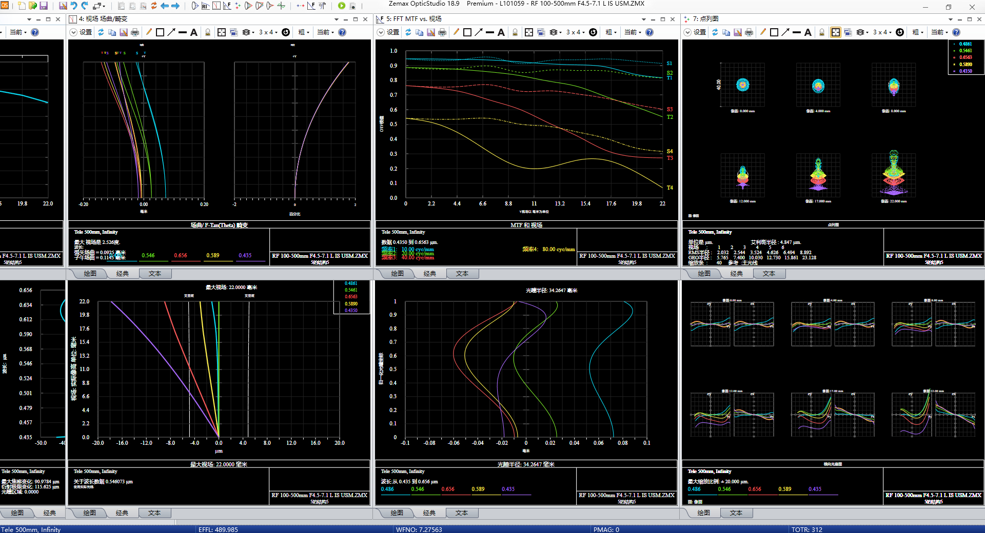Switch to 经典 tab under field curvature plot
The height and width of the screenshot is (533, 985).
(123, 274)
